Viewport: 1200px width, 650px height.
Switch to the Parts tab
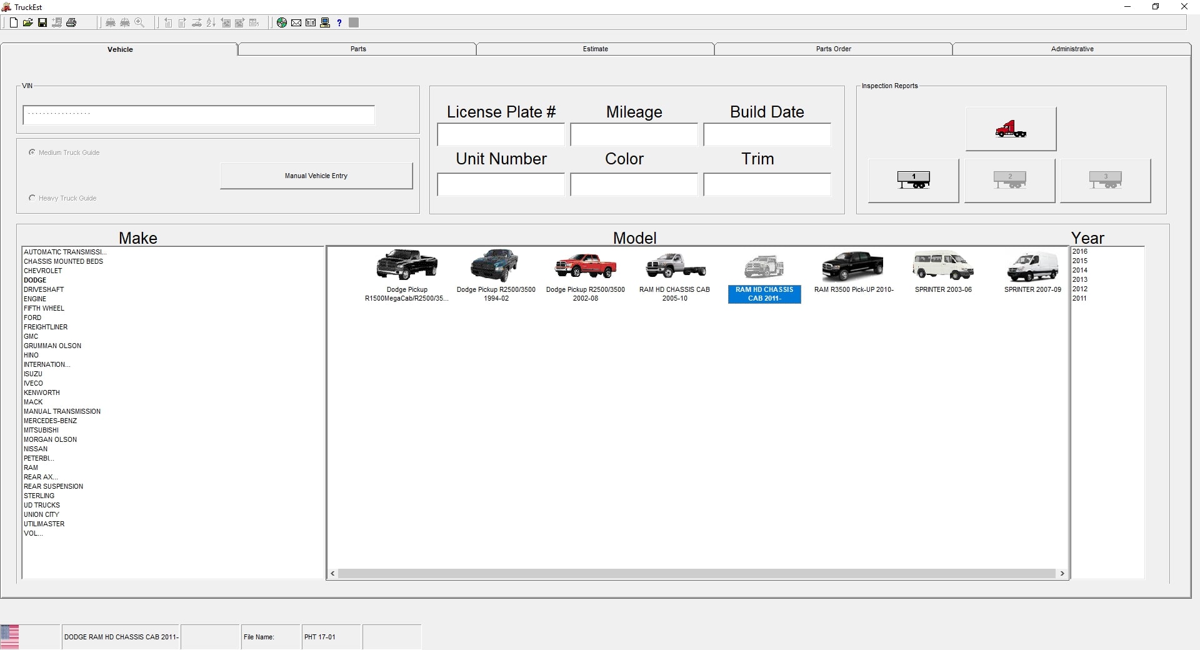pos(357,49)
